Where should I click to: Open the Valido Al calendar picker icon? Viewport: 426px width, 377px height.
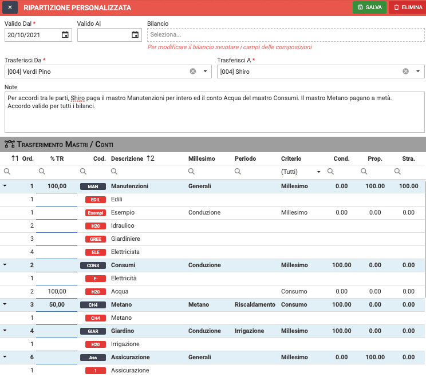pyautogui.click(x=135, y=35)
